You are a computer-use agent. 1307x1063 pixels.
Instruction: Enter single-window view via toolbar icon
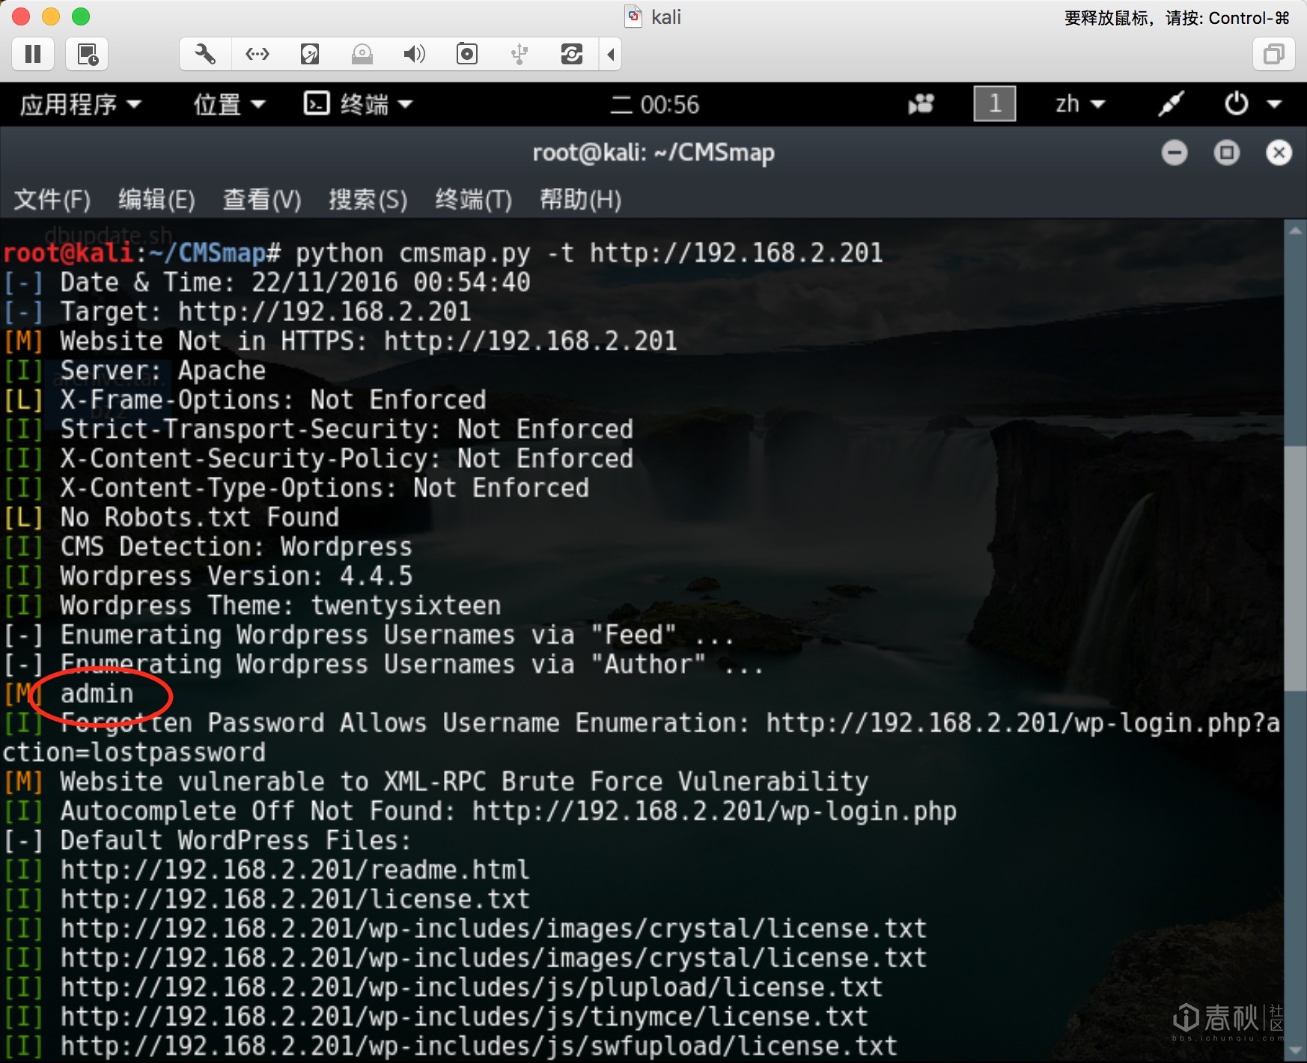pyautogui.click(x=1273, y=54)
